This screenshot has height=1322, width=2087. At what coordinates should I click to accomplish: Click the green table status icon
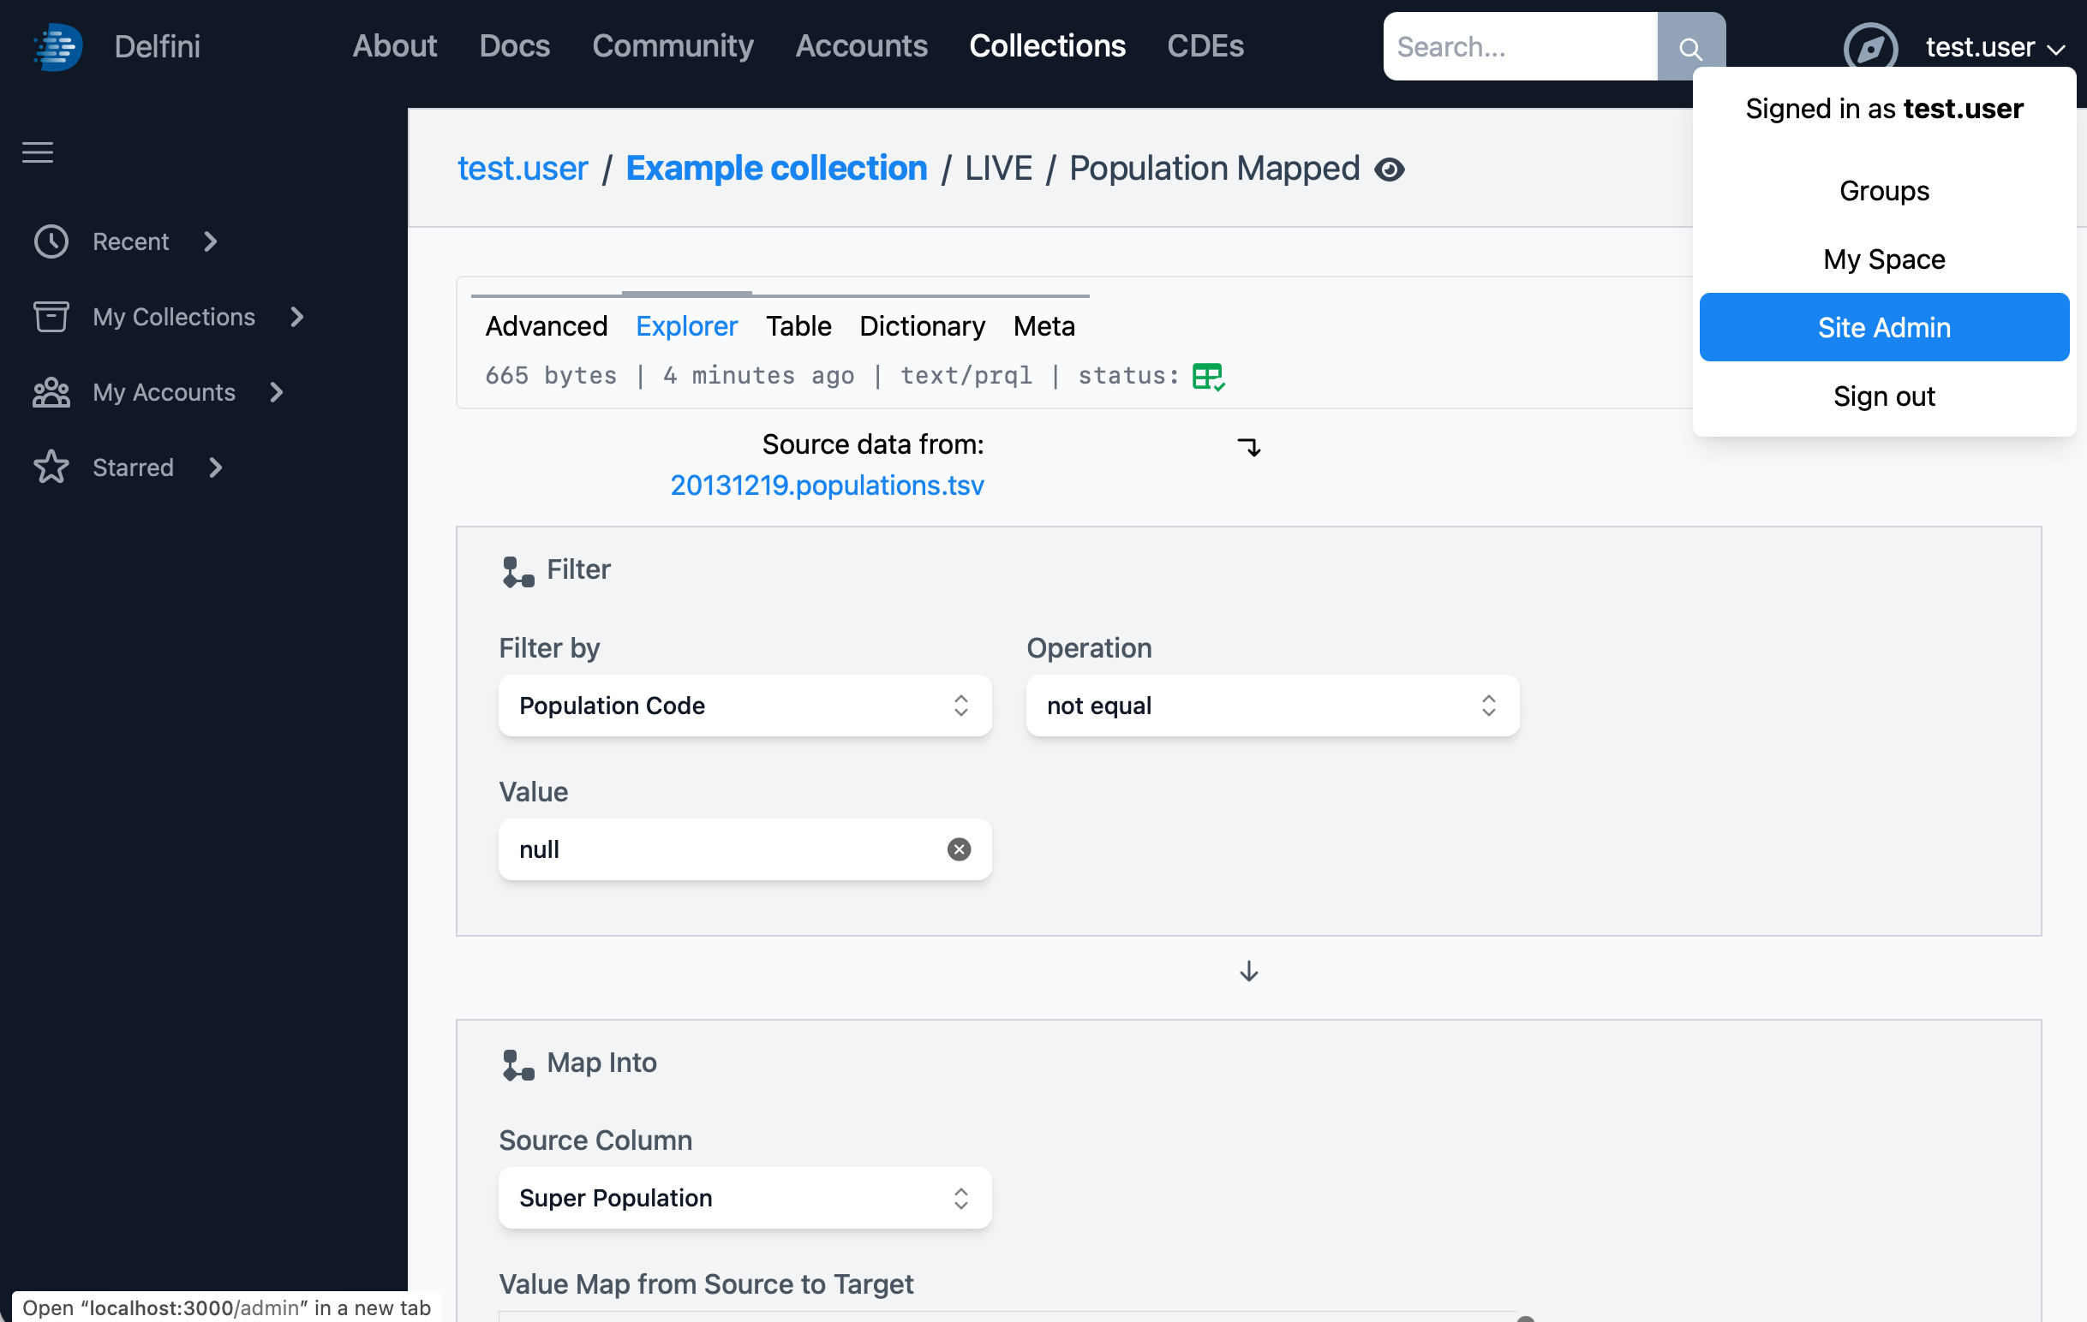click(1207, 376)
